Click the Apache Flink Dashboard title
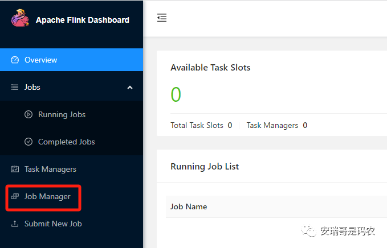387x248 pixels. 82,20
